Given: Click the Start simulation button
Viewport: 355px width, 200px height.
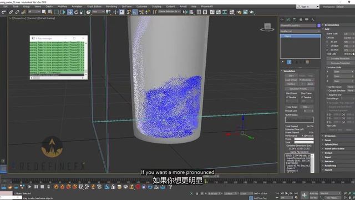Looking at the screenshot, I should pos(291,76).
